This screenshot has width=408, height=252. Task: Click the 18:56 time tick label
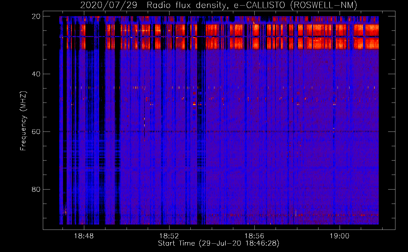(254, 236)
